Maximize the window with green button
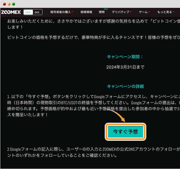The height and width of the screenshot is (169, 180). (x=14, y=4)
